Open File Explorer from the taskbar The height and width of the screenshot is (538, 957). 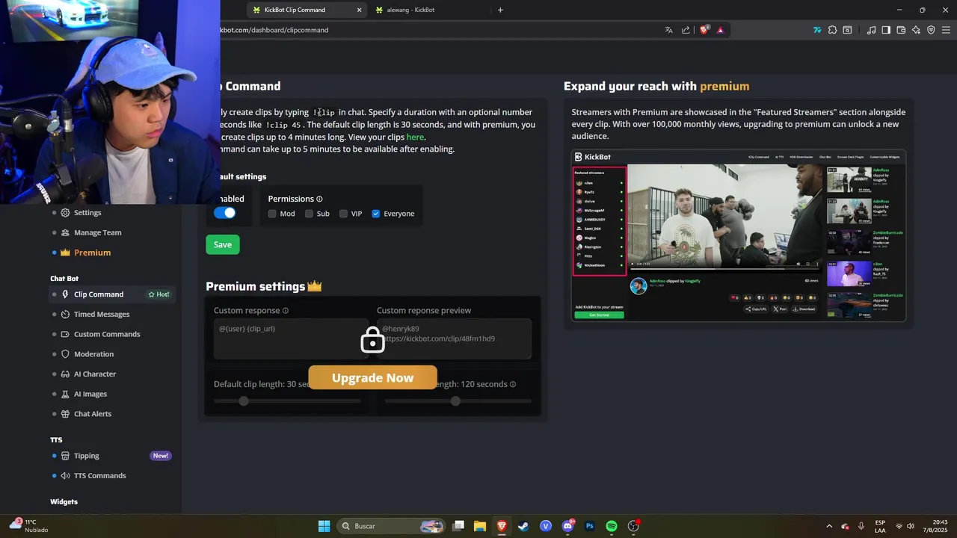point(480,526)
